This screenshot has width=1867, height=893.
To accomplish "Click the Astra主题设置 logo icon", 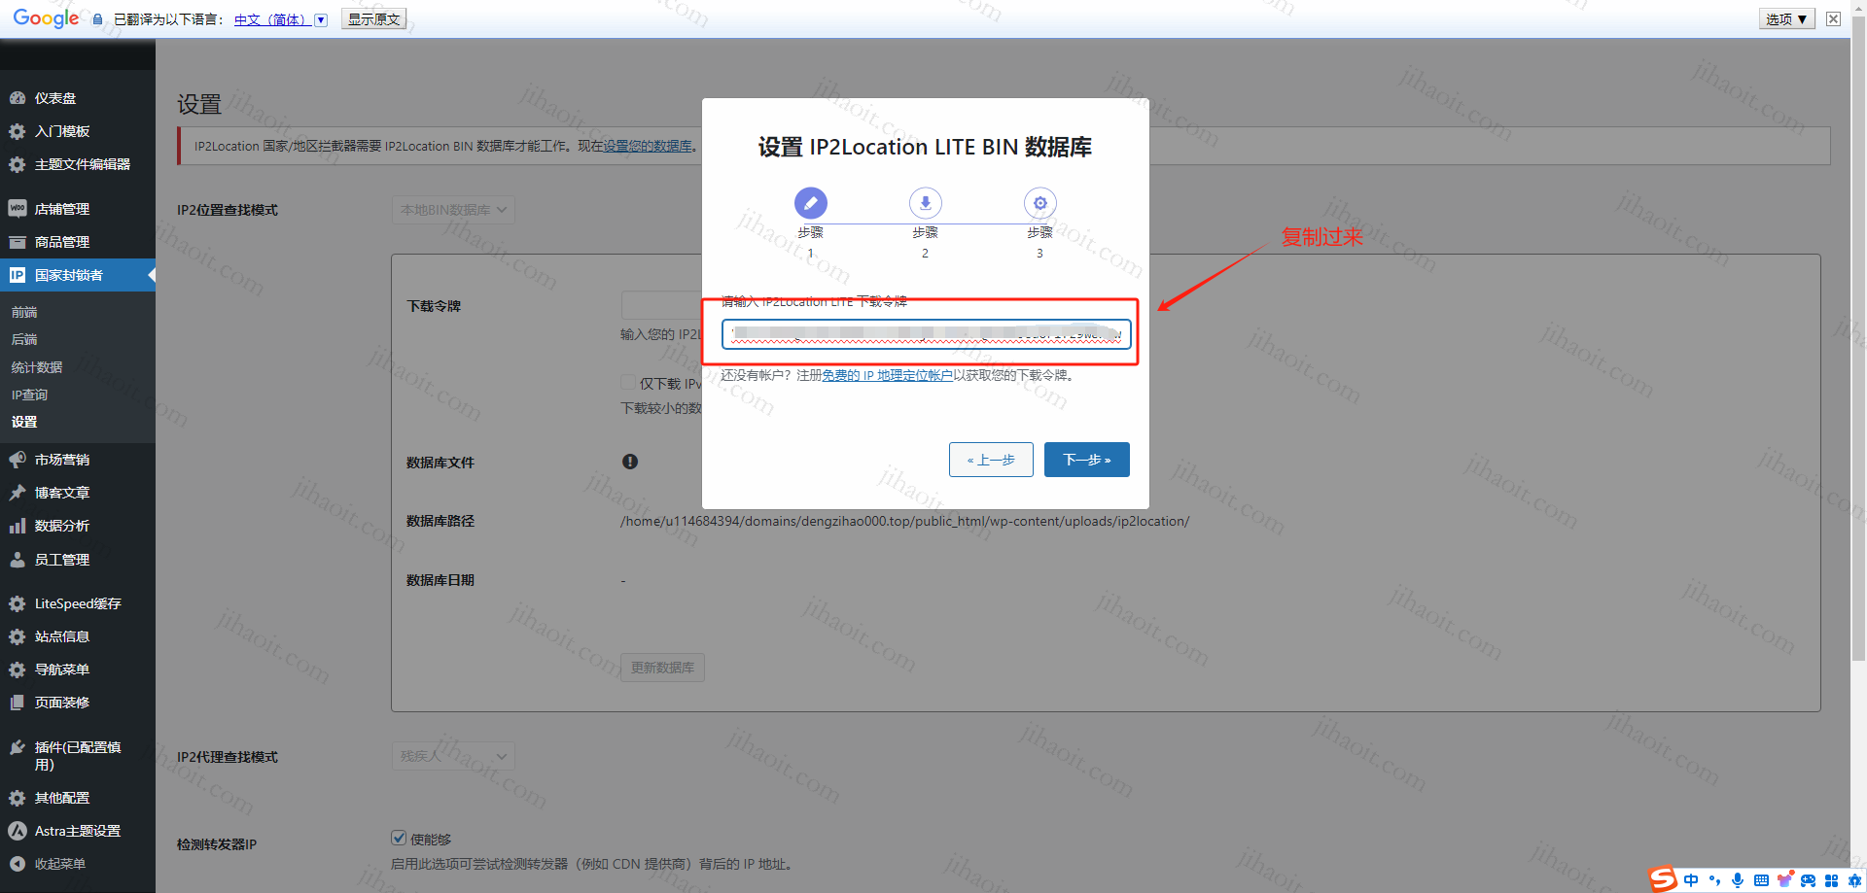I will 17,831.
